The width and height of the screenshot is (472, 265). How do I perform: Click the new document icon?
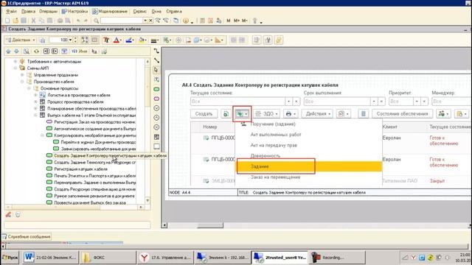point(7,21)
